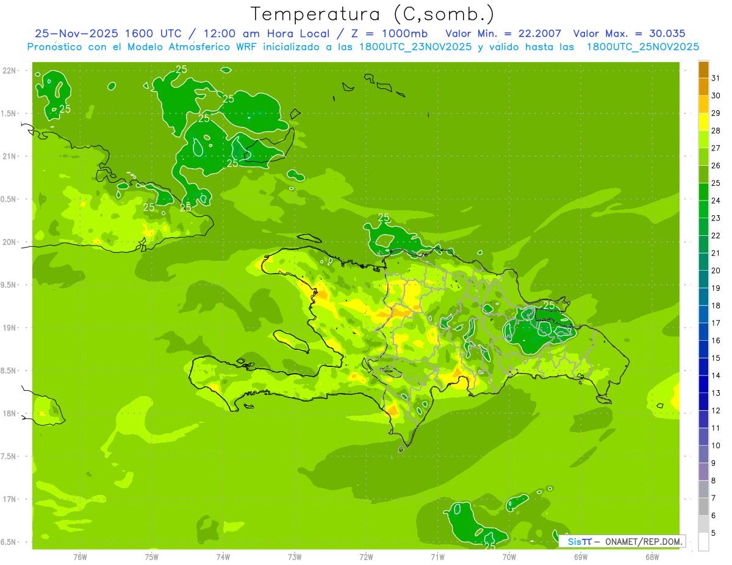Click the SisTT - ONAMET/REP.DOM. credit label
Viewport: 732px width, 565px height.
[x=622, y=541]
